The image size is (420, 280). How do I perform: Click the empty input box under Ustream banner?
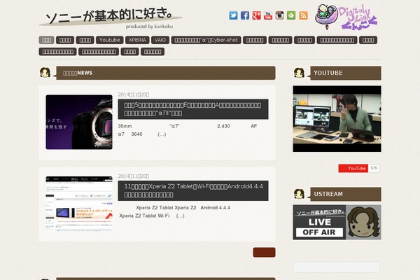336,267
